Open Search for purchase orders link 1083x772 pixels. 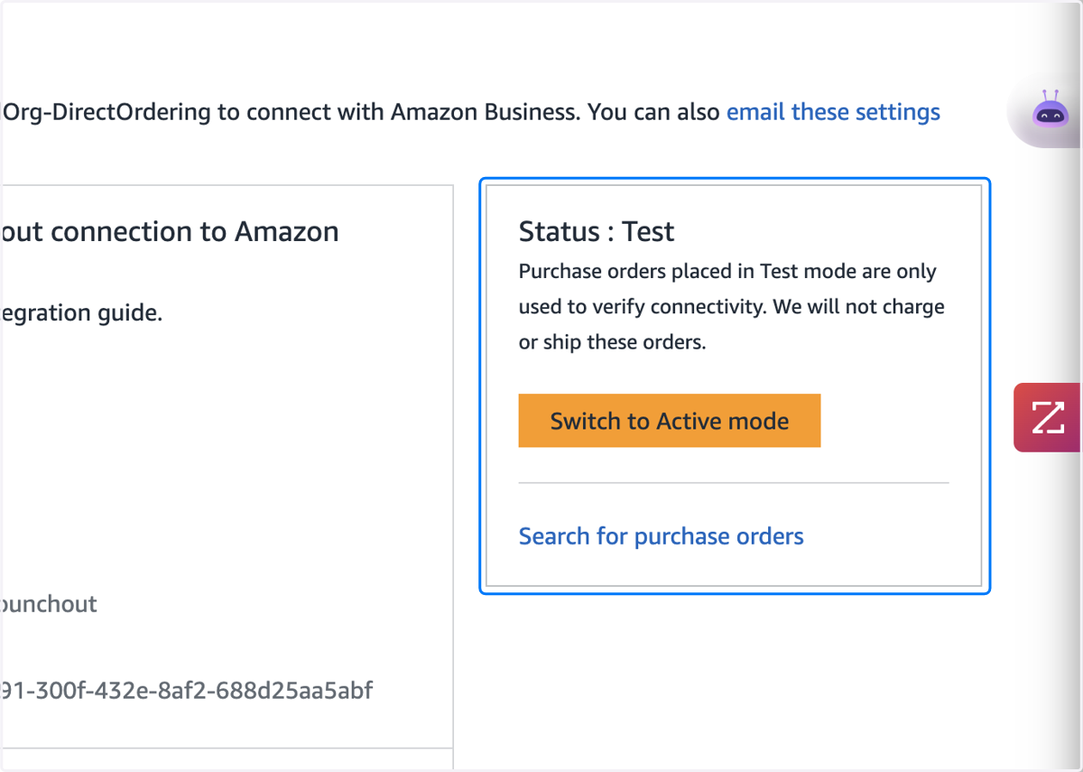pos(661,536)
